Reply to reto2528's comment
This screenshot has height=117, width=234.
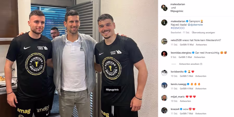point(201,45)
